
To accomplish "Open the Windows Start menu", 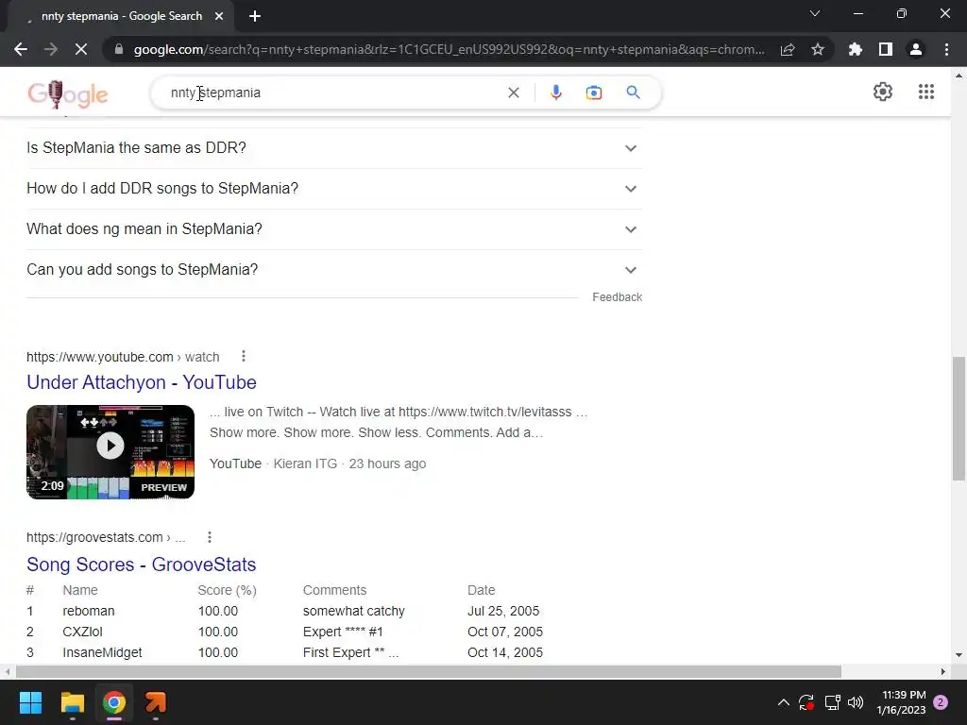I will click(30, 702).
